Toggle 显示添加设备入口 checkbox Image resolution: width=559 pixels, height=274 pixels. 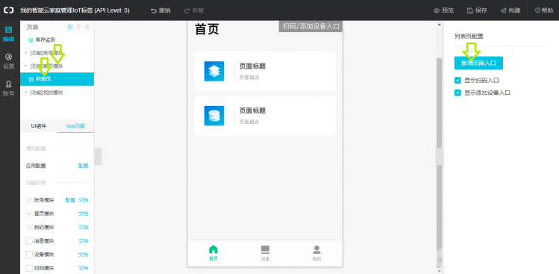pyautogui.click(x=457, y=93)
